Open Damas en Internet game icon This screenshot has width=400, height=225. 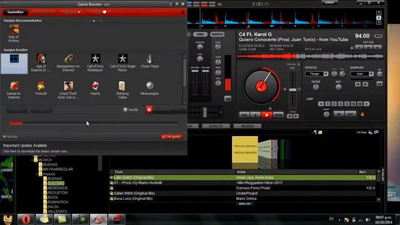point(14,90)
